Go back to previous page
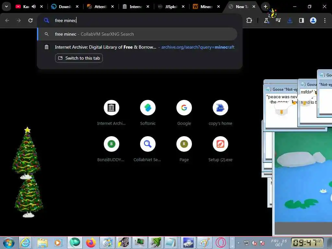Image resolution: width=332 pixels, height=249 pixels. point(7,20)
